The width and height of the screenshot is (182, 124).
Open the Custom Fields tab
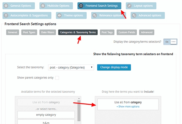[127, 32]
